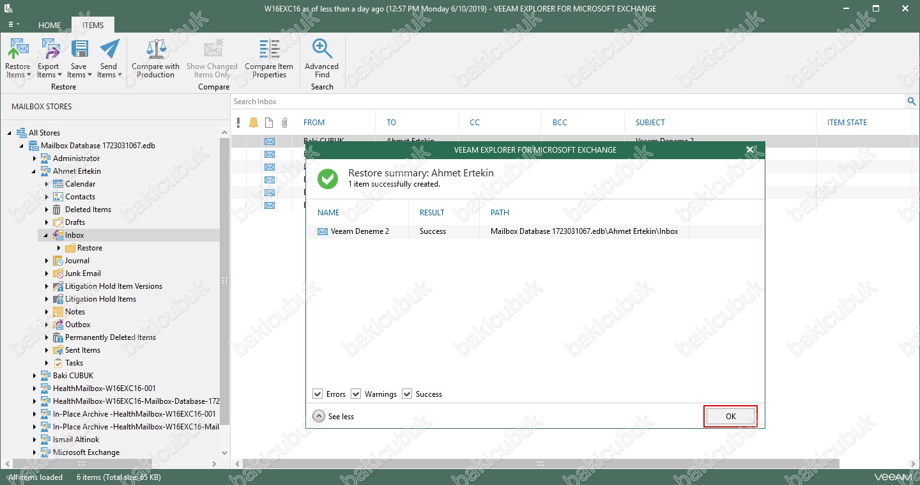Select the Junk Email folder icon

[58, 273]
